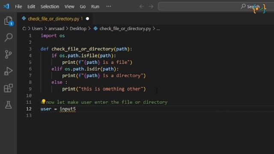The width and height of the screenshot is (274, 154).
Task: Click the 'user' variable on line 12
Action: 46,109
